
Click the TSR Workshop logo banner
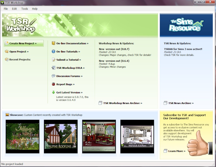click(80, 25)
